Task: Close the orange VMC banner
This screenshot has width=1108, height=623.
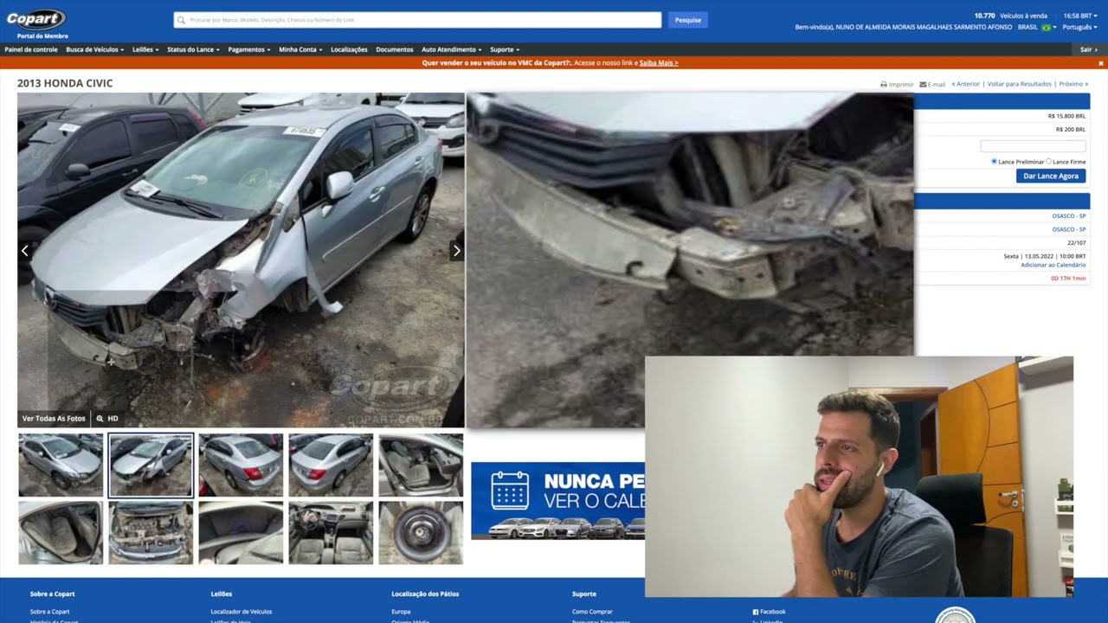Action: coord(1101,63)
